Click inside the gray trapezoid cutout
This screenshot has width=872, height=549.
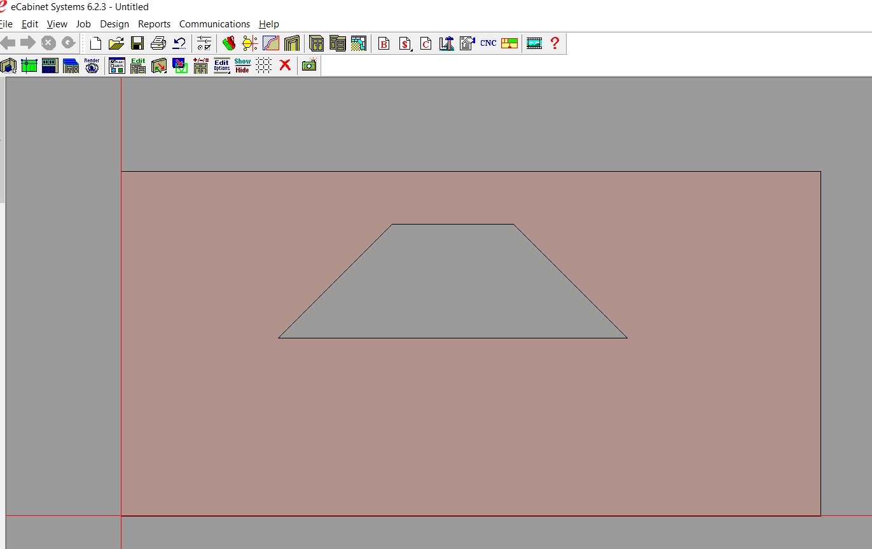pos(453,286)
